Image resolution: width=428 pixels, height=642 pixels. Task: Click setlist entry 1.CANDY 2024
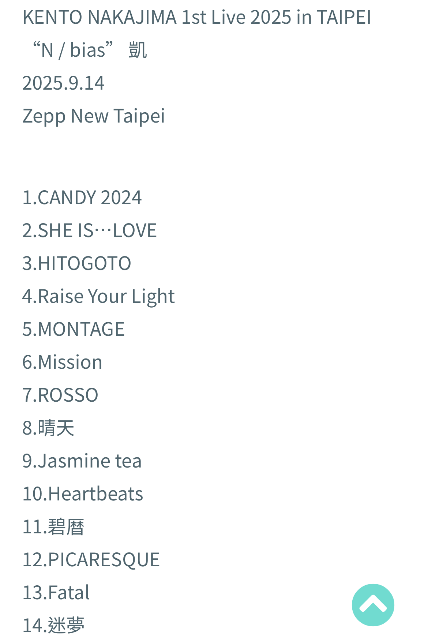pos(82,198)
